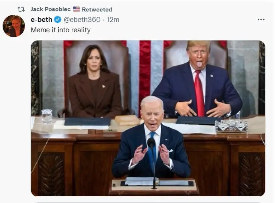Click the 12m tweet timestamp
276x203 pixels.
(x=113, y=20)
